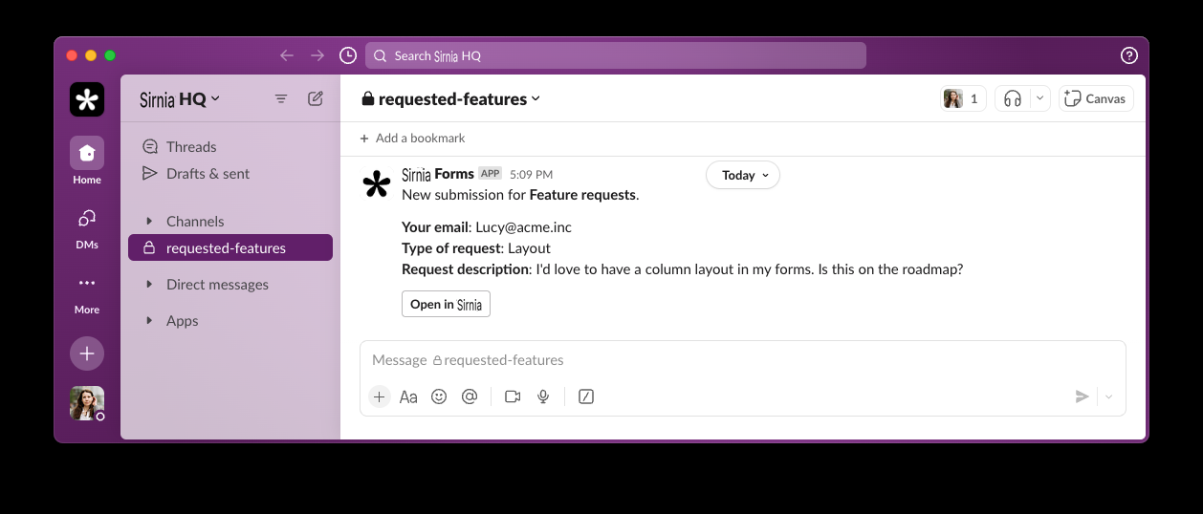Click the 5:09 PM timestamp
The width and height of the screenshot is (1203, 514).
coord(531,175)
